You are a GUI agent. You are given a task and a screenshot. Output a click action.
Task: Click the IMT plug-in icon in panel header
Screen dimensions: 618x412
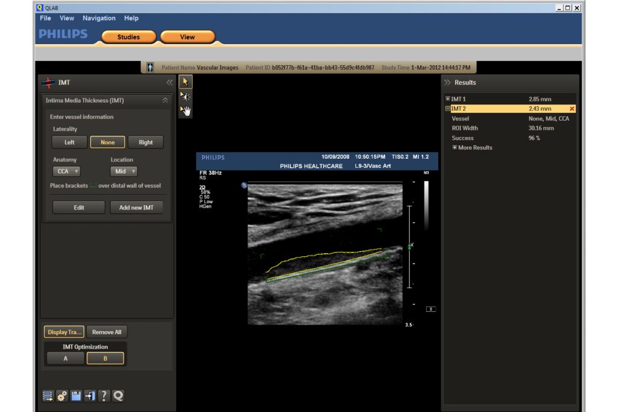point(48,82)
